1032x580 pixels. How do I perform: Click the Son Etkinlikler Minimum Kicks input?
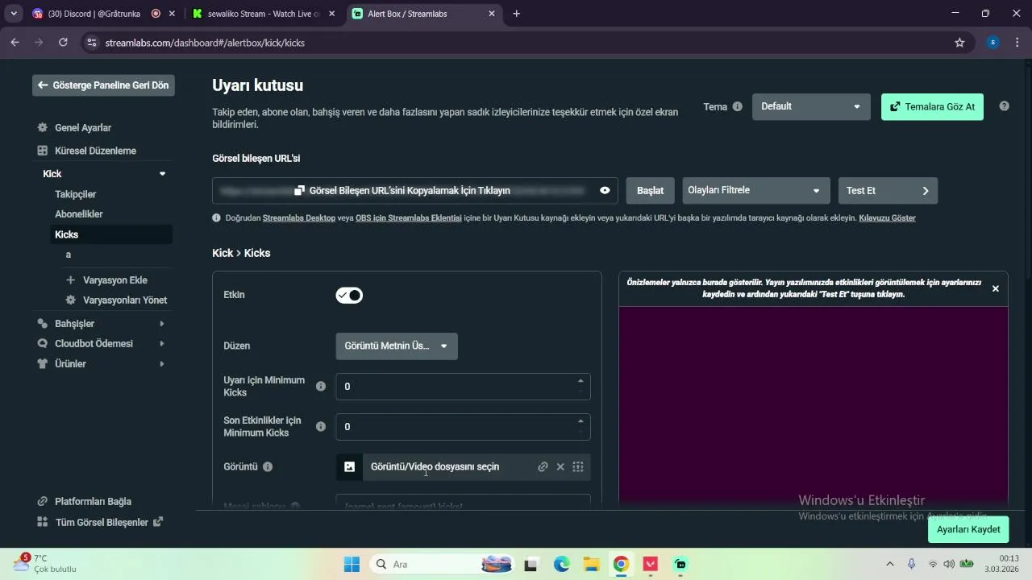pyautogui.click(x=463, y=427)
